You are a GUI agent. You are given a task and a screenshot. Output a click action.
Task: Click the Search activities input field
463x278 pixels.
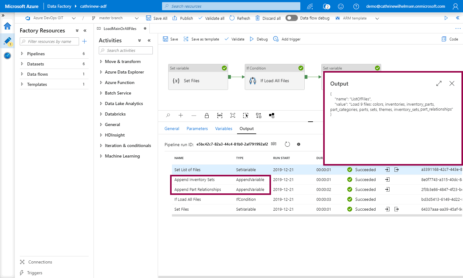coord(126,50)
